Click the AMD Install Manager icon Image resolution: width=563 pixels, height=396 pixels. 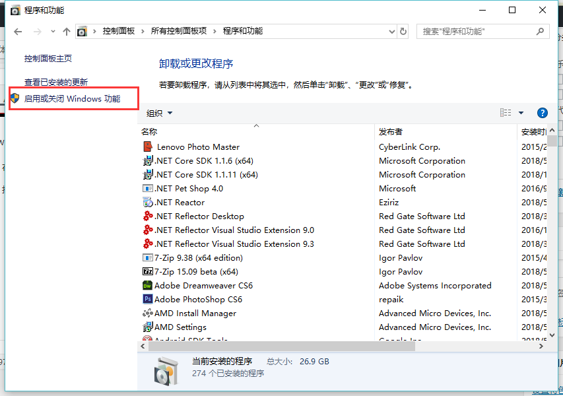(148, 313)
